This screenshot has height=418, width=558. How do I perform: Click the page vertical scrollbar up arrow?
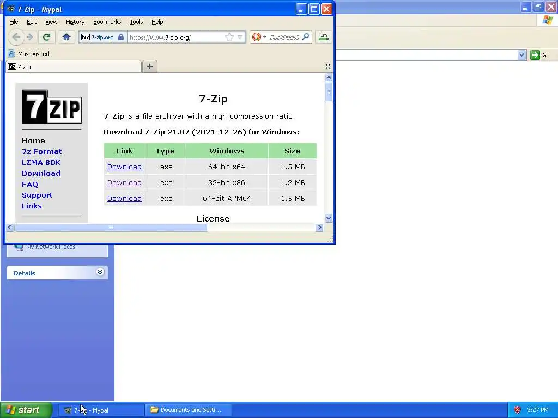[329, 77]
